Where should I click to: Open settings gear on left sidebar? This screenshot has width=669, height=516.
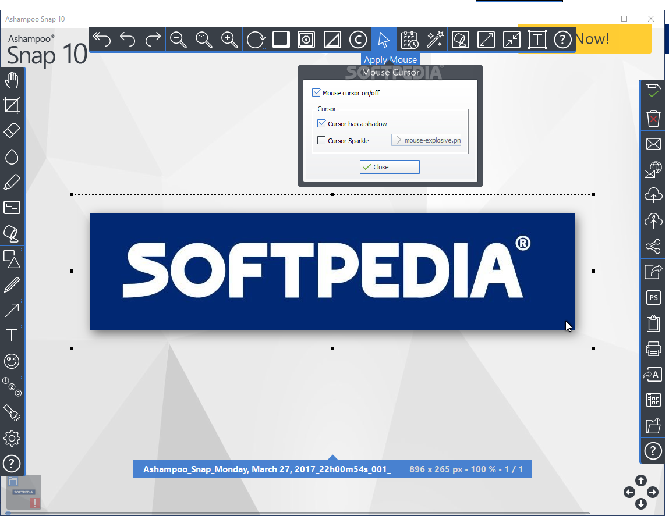12,438
